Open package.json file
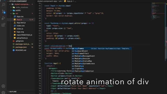 click(21, 47)
